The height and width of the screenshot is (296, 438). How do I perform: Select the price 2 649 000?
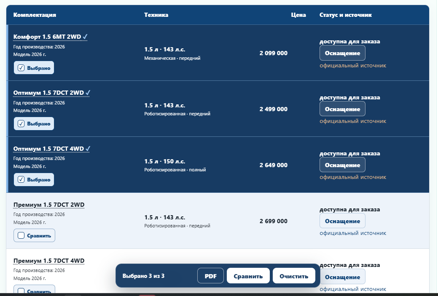274,165
